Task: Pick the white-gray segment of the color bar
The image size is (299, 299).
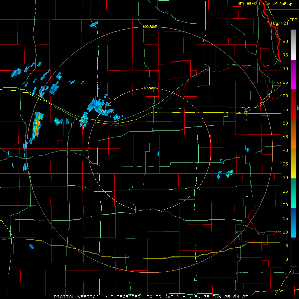Action: 293,45
